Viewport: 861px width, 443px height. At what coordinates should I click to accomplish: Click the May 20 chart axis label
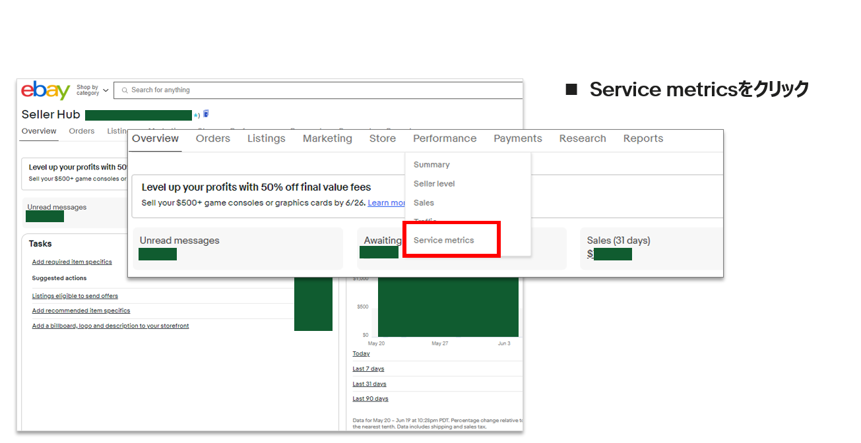376,343
